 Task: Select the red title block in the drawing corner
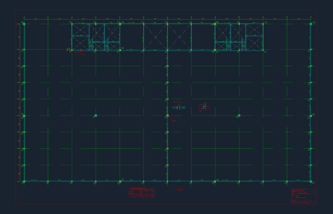pos(304,196)
